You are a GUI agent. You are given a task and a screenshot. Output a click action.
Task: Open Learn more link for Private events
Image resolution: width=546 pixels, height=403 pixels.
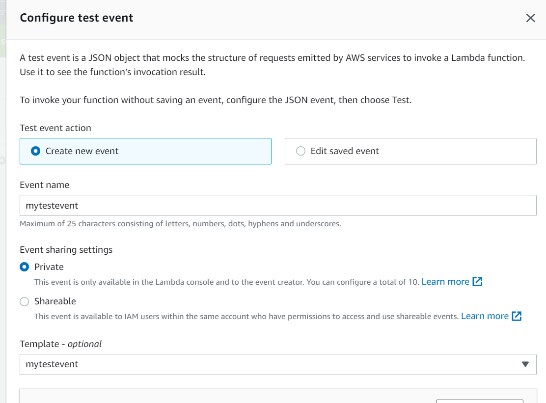445,282
